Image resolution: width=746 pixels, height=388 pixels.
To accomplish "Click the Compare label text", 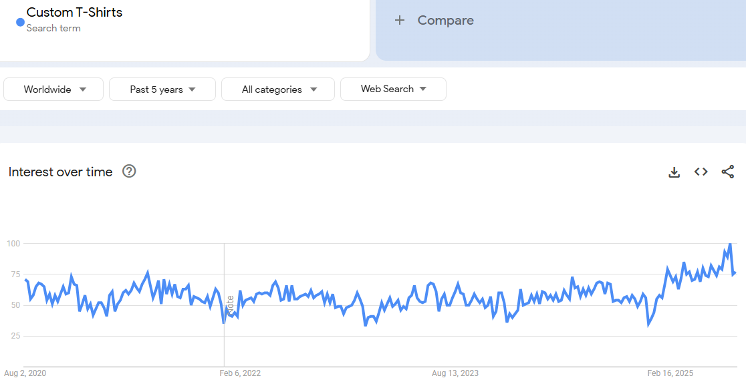I will 445,21.
